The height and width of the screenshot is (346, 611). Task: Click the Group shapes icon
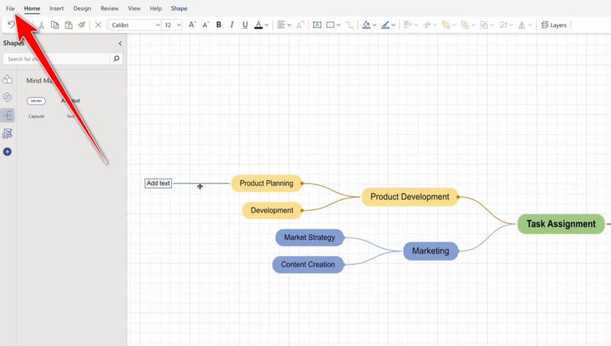pyautogui.click(x=484, y=25)
